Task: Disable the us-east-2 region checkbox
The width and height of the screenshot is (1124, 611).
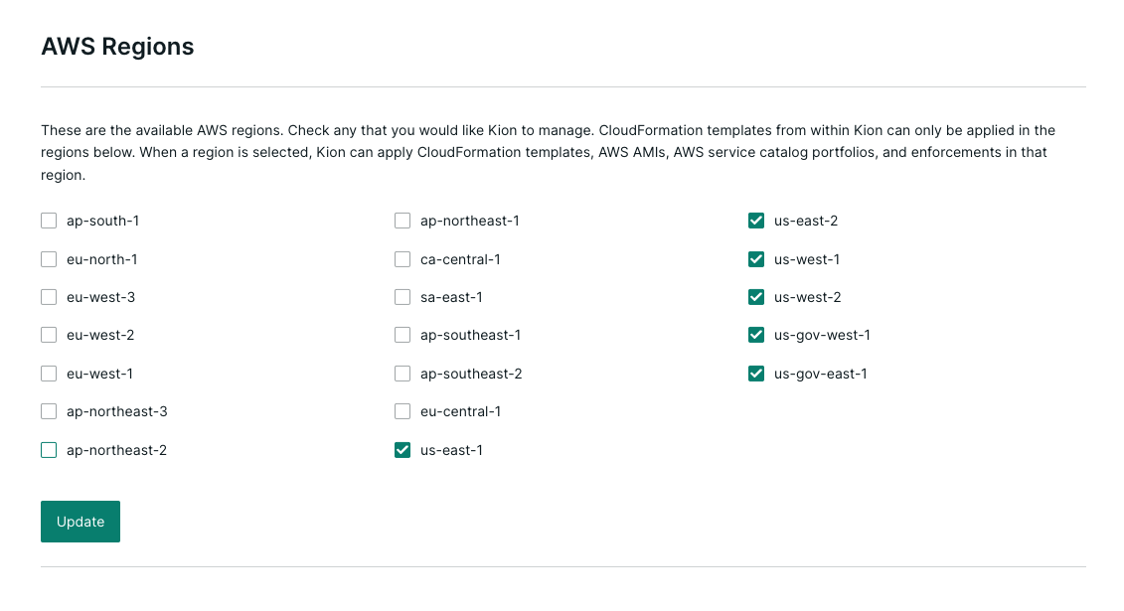Action: coord(756,221)
